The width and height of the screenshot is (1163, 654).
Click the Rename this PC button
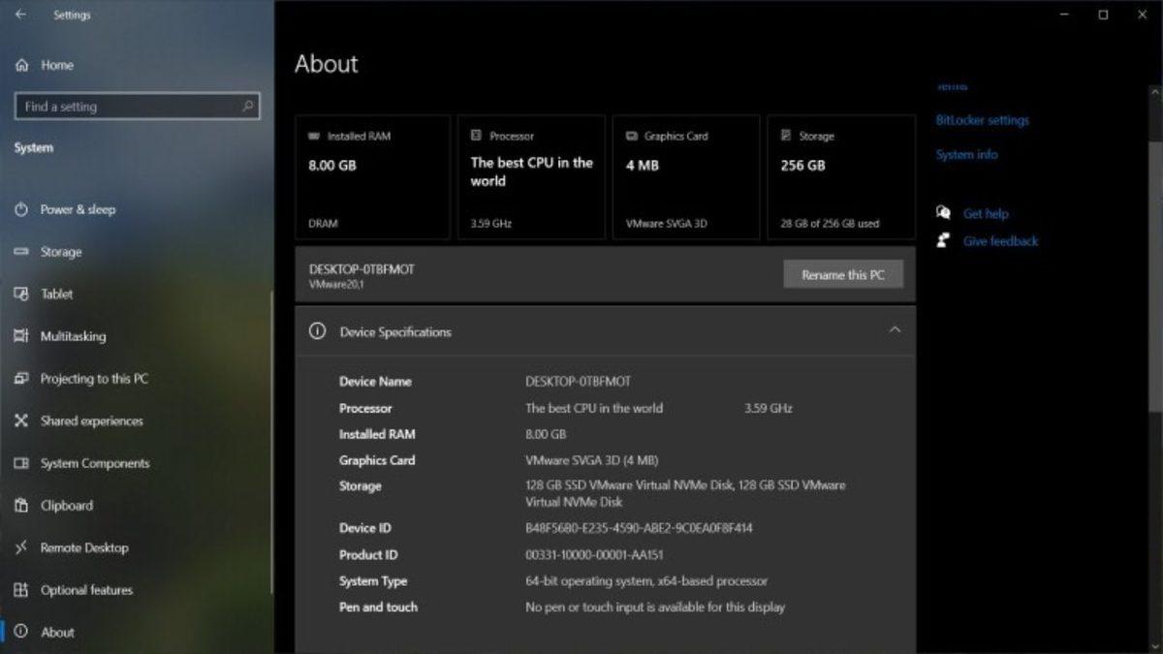842,274
